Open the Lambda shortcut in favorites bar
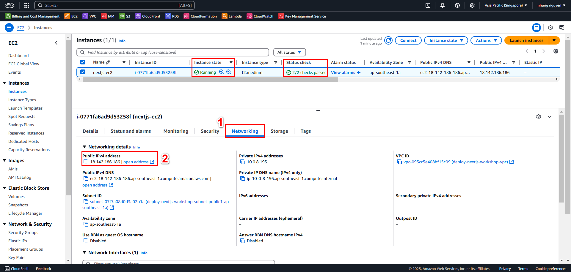The image size is (571, 272). pos(232,16)
